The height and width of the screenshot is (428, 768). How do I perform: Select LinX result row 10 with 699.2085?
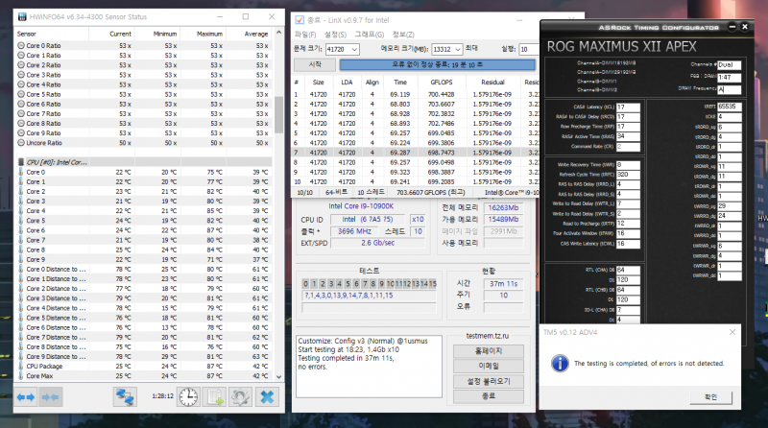pyautogui.click(x=416, y=181)
